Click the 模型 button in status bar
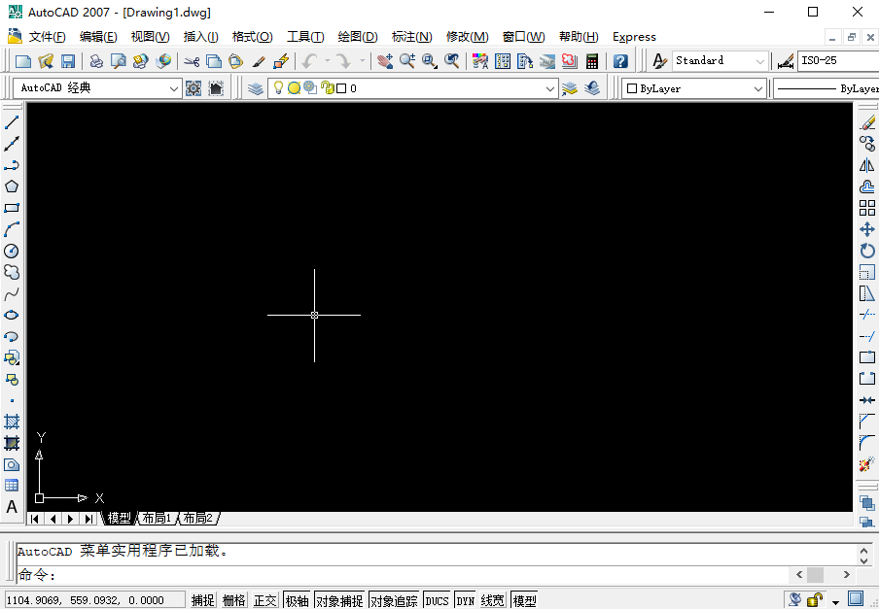 [524, 600]
